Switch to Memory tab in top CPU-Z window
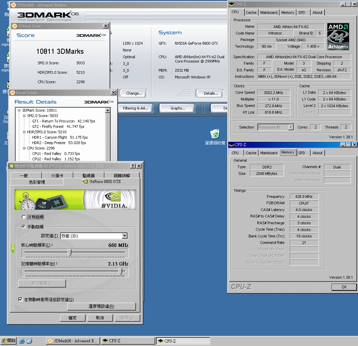 (287, 13)
